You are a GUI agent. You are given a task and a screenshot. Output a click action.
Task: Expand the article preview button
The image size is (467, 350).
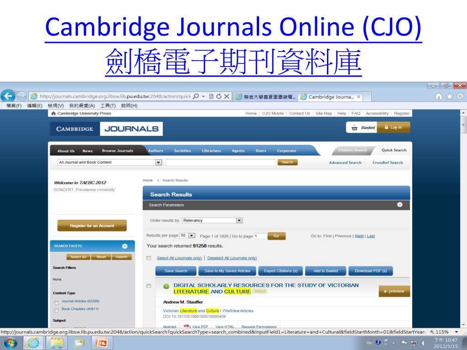(394, 291)
